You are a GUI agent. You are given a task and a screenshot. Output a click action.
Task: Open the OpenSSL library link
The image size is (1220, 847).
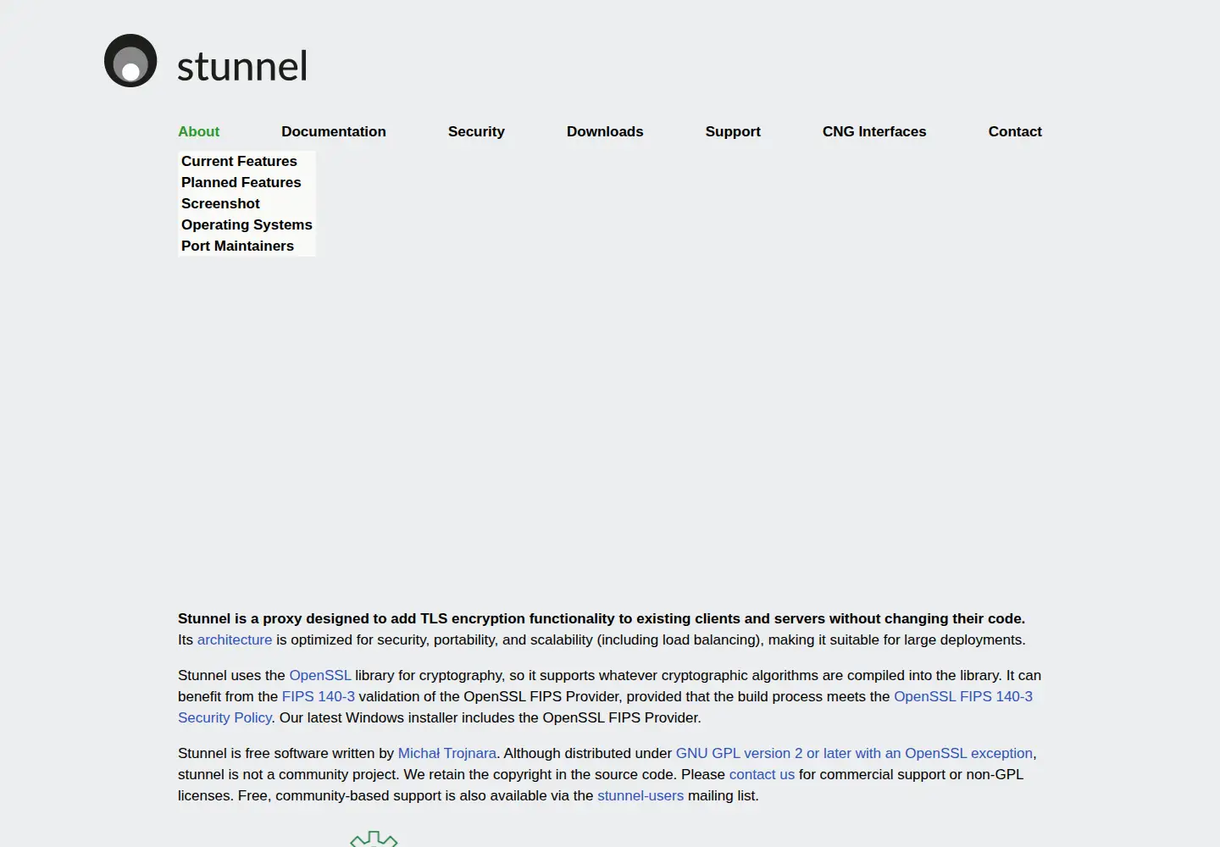coord(320,675)
